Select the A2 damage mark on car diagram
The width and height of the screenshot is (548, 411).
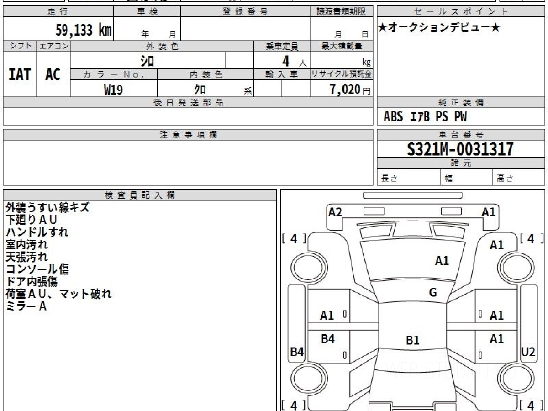click(x=335, y=212)
